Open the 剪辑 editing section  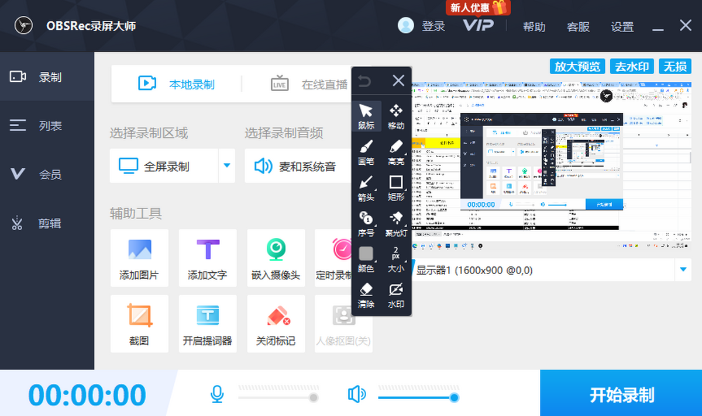pos(47,223)
